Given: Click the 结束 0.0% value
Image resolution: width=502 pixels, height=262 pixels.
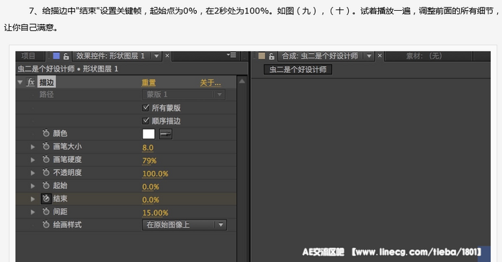Looking at the screenshot, I should pos(151,200).
